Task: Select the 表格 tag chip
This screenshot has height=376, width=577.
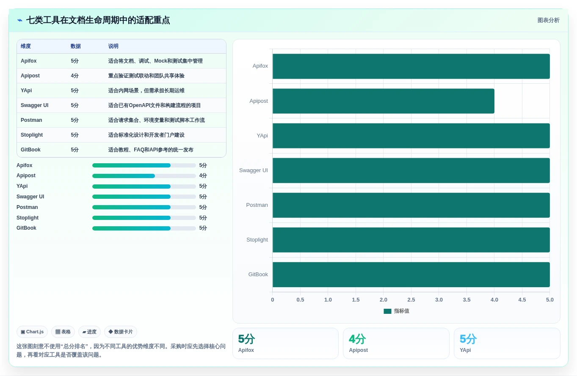Action: tap(63, 332)
